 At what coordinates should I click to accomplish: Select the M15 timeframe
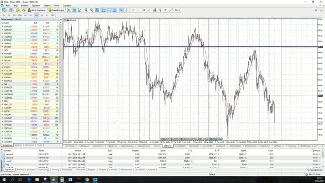[x=14, y=15]
